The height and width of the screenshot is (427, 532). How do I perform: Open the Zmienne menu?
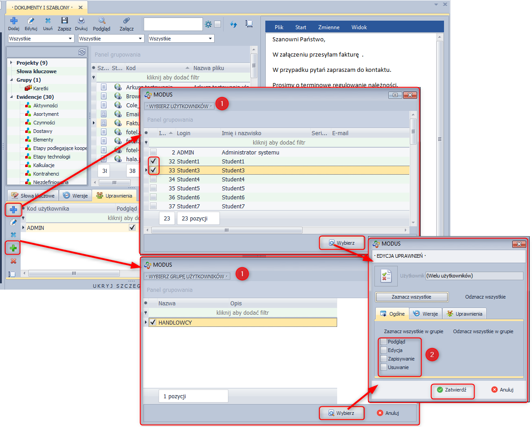pyautogui.click(x=329, y=27)
